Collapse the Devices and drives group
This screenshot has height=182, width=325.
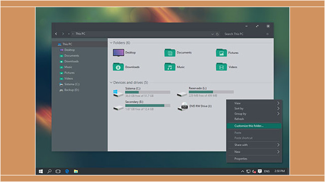(111, 82)
